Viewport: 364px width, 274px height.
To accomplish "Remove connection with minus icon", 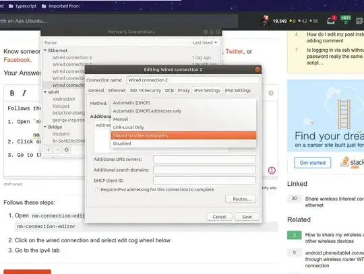I will (57, 149).
